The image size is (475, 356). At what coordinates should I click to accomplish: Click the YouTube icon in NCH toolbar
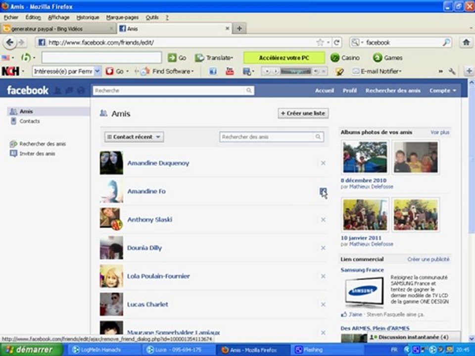[230, 71]
